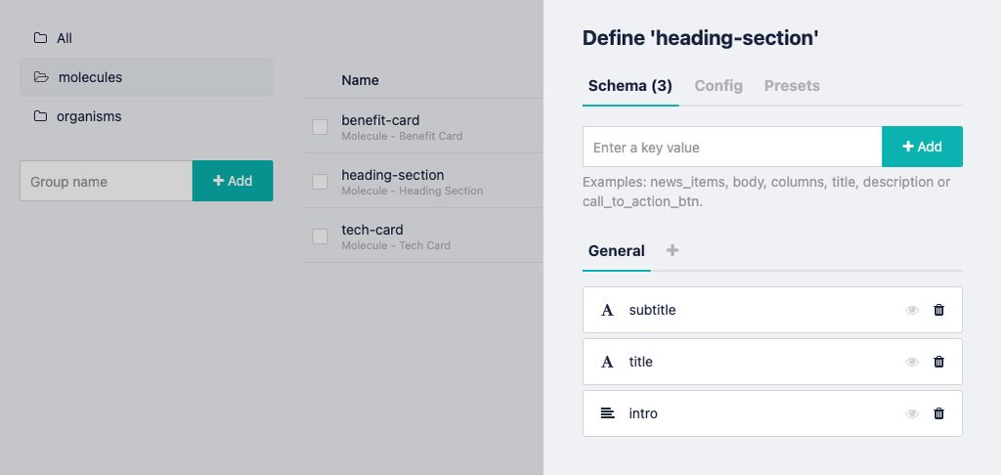Viewport: 1001px width, 475px height.
Task: Click the Add button next to Group name
Action: coord(233,181)
